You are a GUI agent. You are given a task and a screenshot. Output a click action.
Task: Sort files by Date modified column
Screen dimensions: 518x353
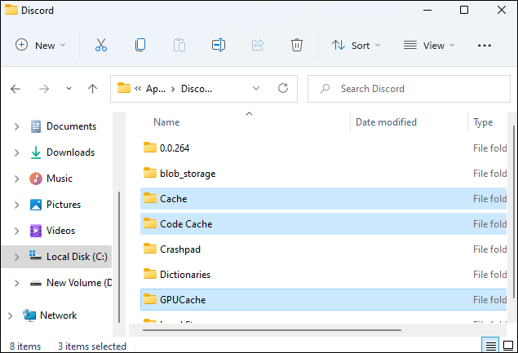pyautogui.click(x=386, y=122)
